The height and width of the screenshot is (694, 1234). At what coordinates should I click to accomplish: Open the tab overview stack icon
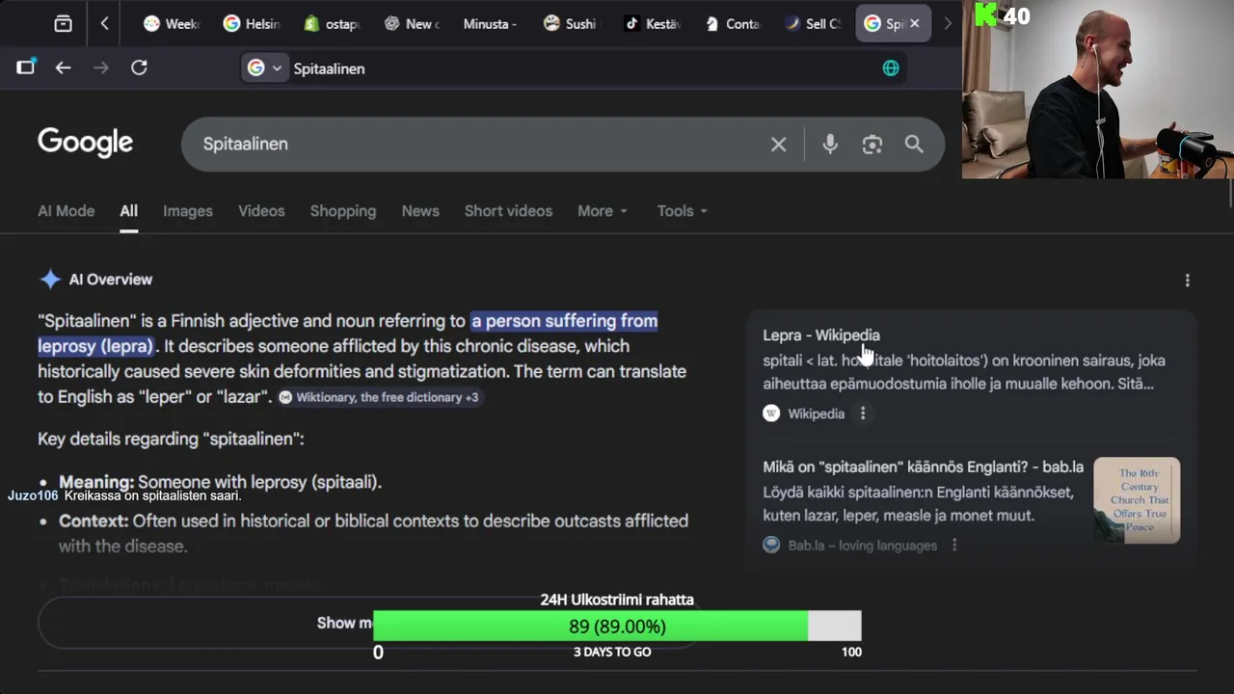click(63, 24)
